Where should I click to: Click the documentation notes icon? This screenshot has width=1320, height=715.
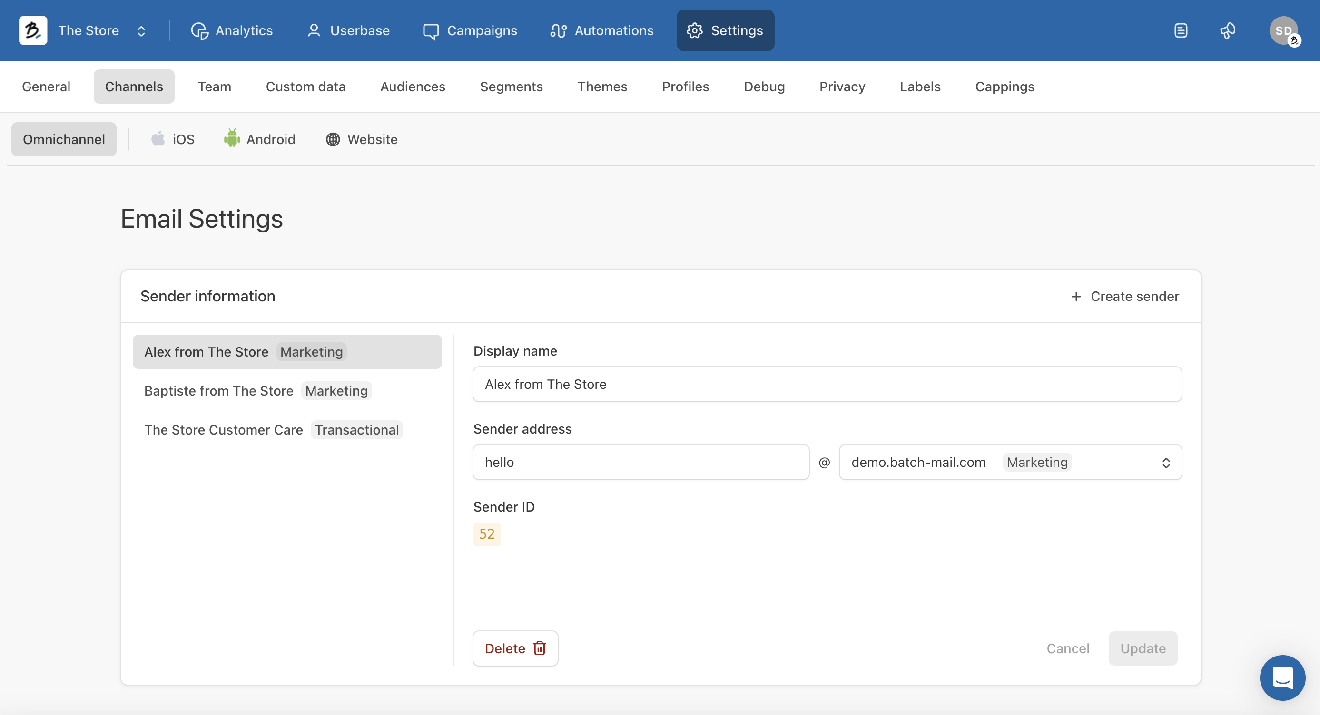coord(1181,31)
